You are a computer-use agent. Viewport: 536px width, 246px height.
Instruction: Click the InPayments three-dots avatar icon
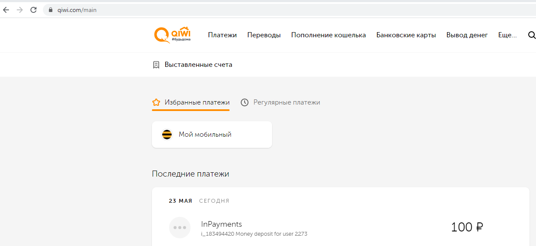point(180,228)
